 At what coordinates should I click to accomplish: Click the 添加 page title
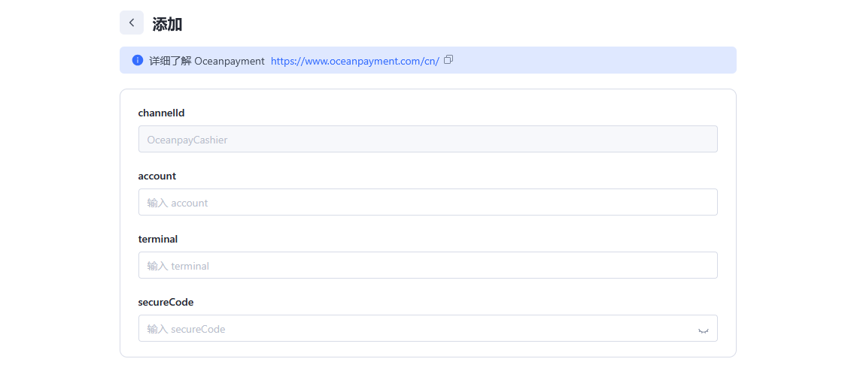click(x=167, y=24)
